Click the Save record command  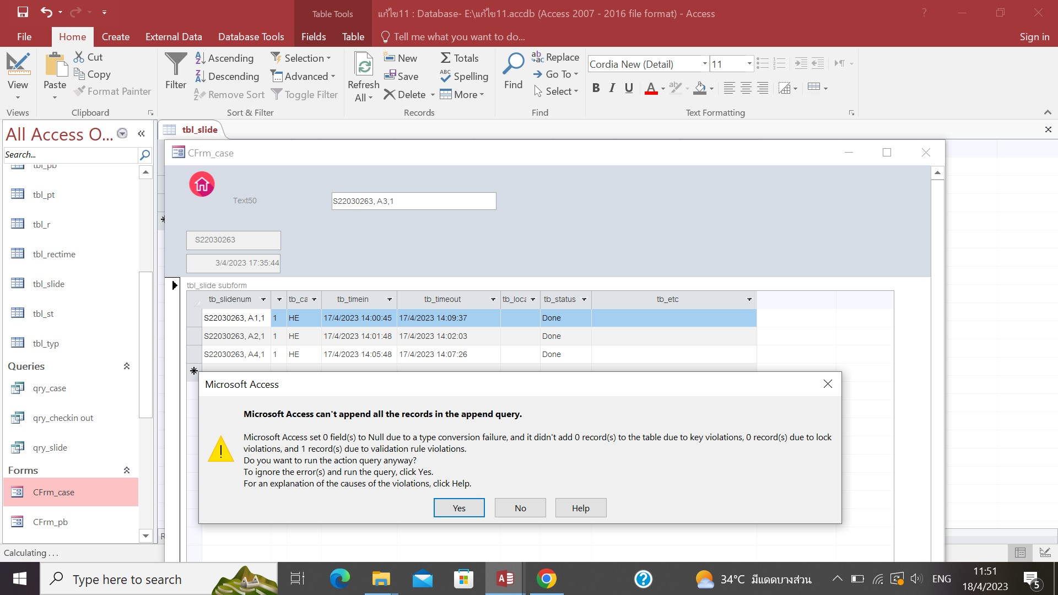401,76
